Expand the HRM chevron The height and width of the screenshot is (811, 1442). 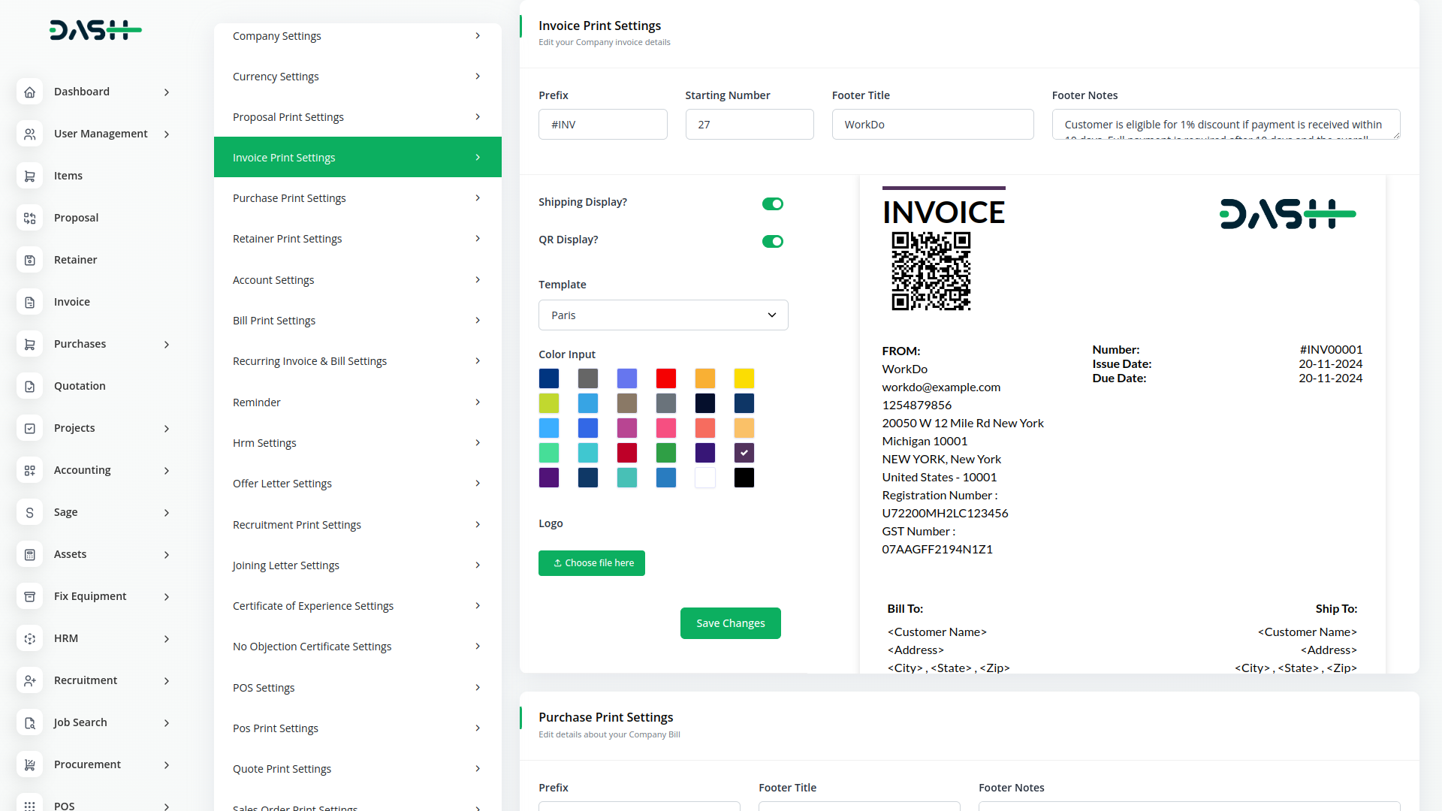pos(167,639)
